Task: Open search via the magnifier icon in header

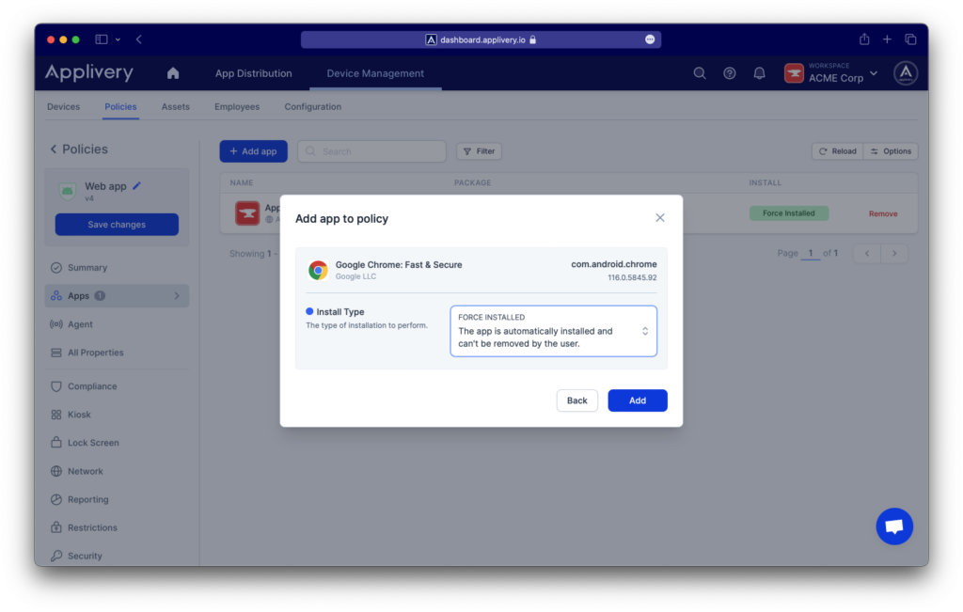Action: click(x=700, y=73)
